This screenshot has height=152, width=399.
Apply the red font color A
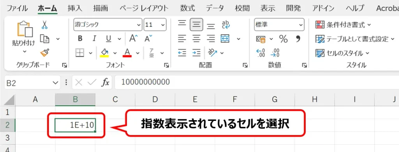[127, 53]
